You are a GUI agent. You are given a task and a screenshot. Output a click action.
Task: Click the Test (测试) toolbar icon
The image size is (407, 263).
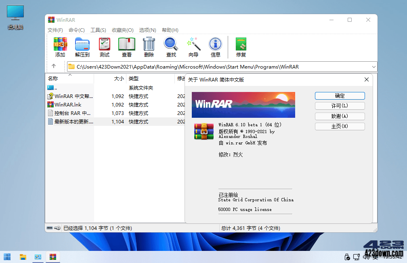[105, 47]
